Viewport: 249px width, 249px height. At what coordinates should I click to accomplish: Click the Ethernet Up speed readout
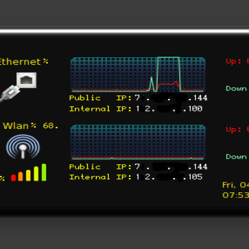coord(237,61)
